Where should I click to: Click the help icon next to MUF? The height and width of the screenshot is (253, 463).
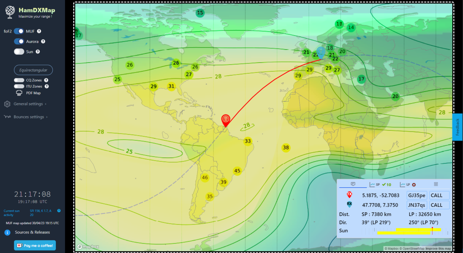click(x=39, y=31)
